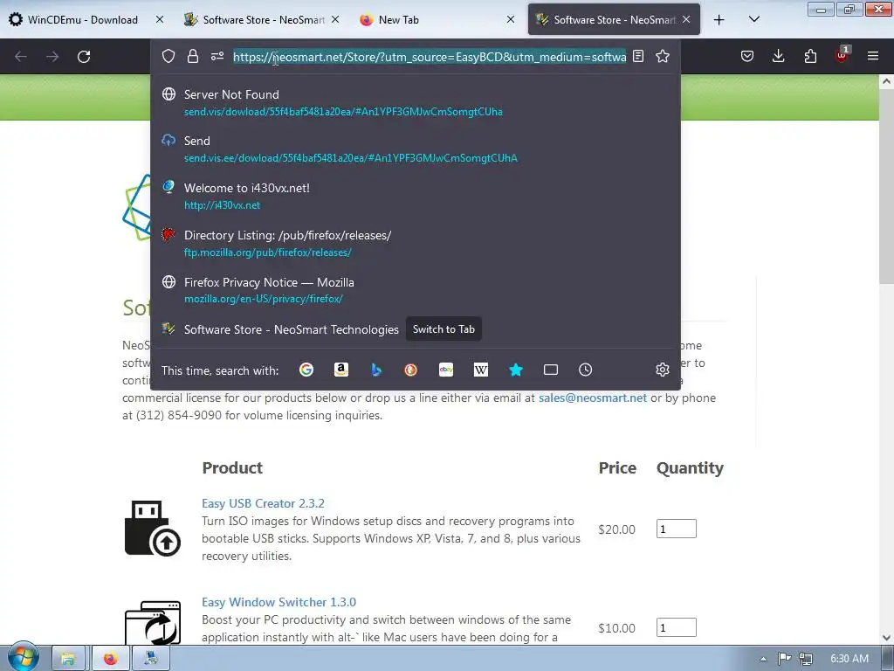Open the third taskbar application icon
The image size is (894, 671).
click(150, 659)
